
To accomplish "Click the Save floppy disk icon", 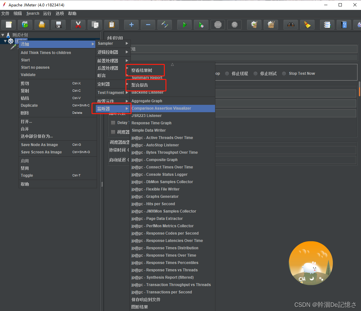I will [59, 25].
